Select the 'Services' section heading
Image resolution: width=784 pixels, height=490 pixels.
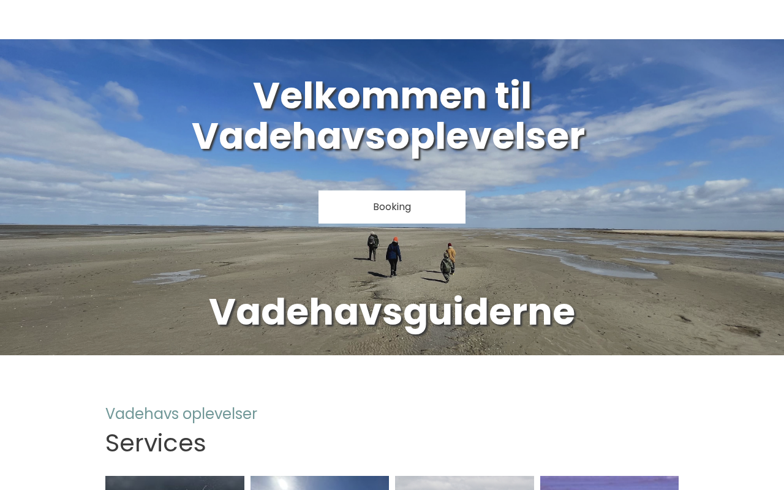[156, 443]
